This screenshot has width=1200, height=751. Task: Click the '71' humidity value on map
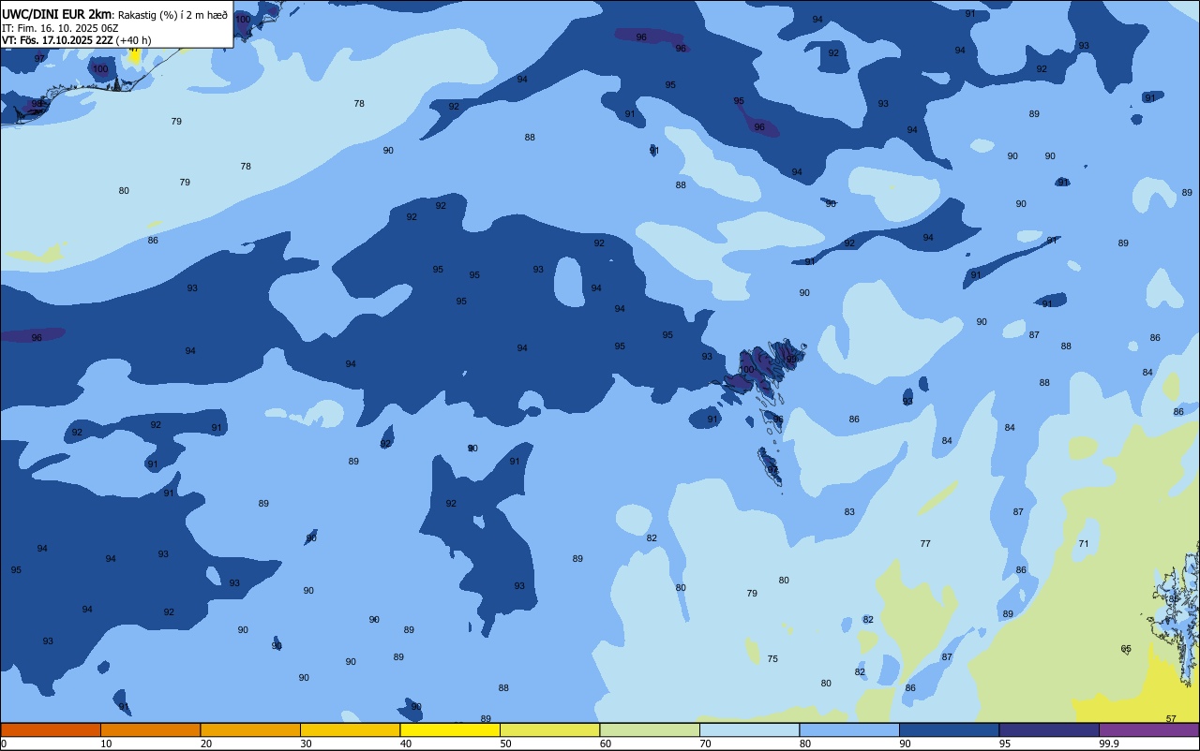pos(1084,544)
